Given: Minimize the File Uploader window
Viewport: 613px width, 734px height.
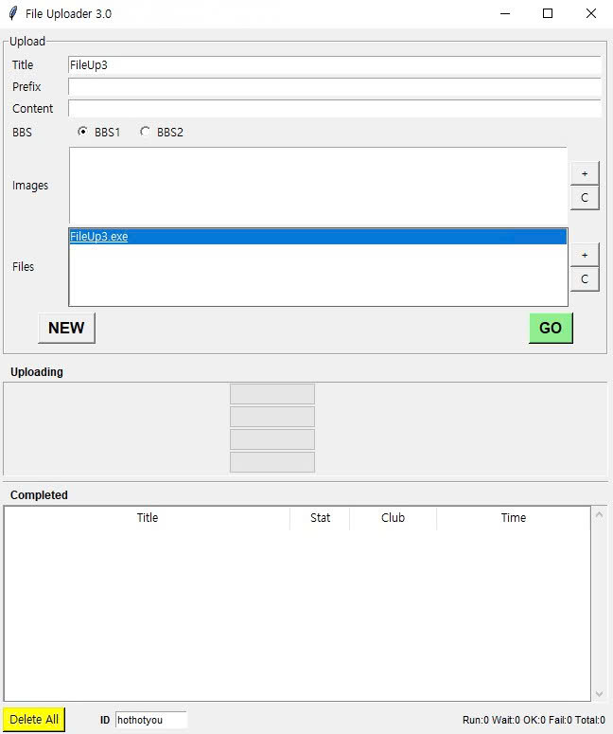Looking at the screenshot, I should pyautogui.click(x=505, y=13).
